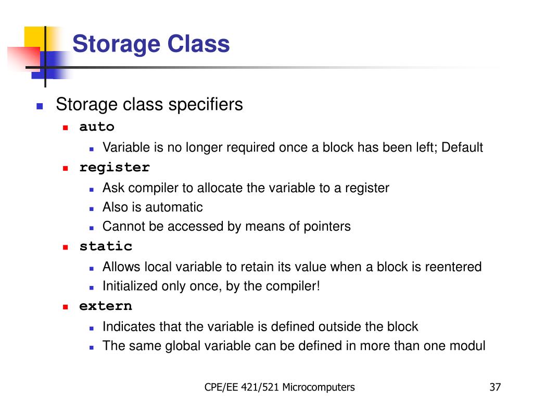Click 'Storage class specifiers' heading
Image resolution: width=533 pixels, height=400 pixels.
pos(149,104)
